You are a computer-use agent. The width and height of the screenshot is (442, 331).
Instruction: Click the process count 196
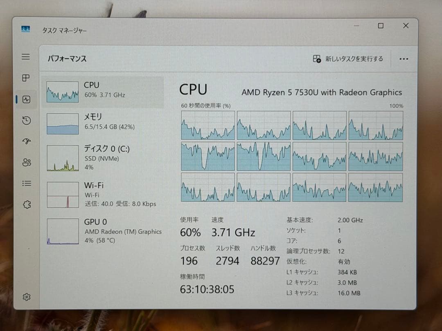pos(189,261)
